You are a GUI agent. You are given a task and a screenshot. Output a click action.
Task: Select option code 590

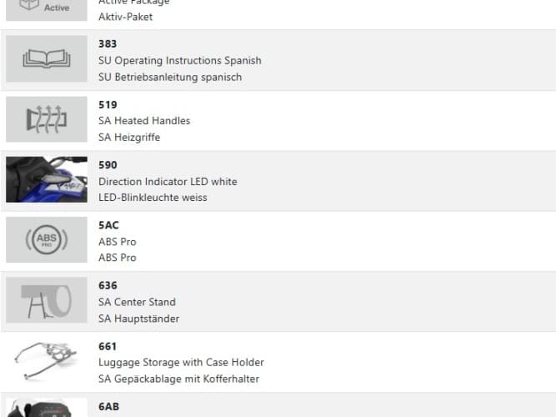108,165
